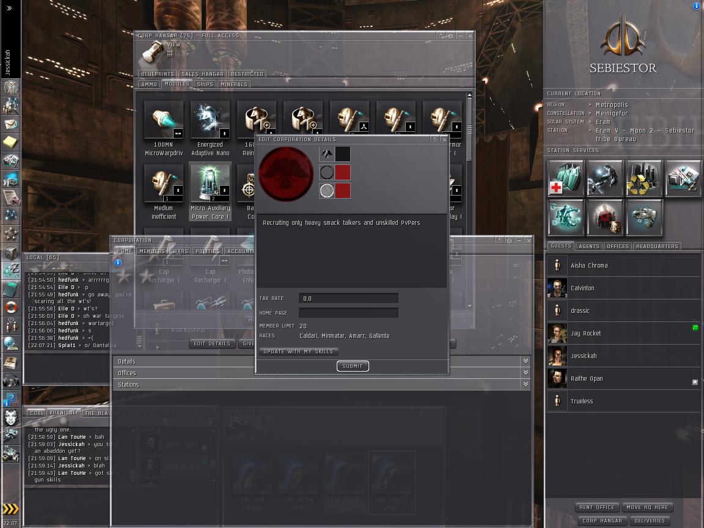Click the Tax Rate input field
Viewport: 704px width, 528px height.
click(348, 298)
